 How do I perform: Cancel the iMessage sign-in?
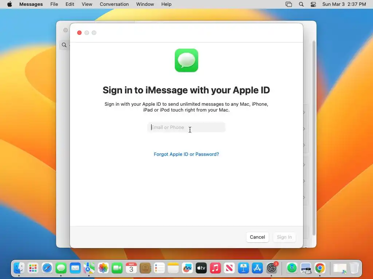[x=258, y=237]
